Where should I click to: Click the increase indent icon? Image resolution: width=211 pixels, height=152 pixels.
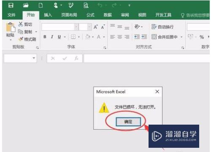[144, 37]
